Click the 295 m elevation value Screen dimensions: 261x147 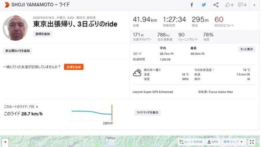click(x=200, y=19)
